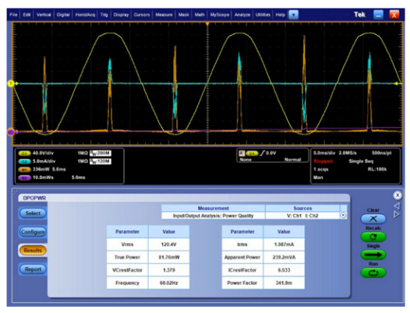Click the green Run loop button
The width and height of the screenshot is (410, 313).
373,273
